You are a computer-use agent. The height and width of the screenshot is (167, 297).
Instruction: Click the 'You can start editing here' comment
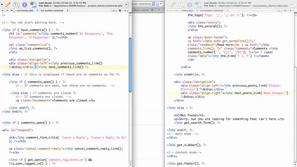[33, 22]
